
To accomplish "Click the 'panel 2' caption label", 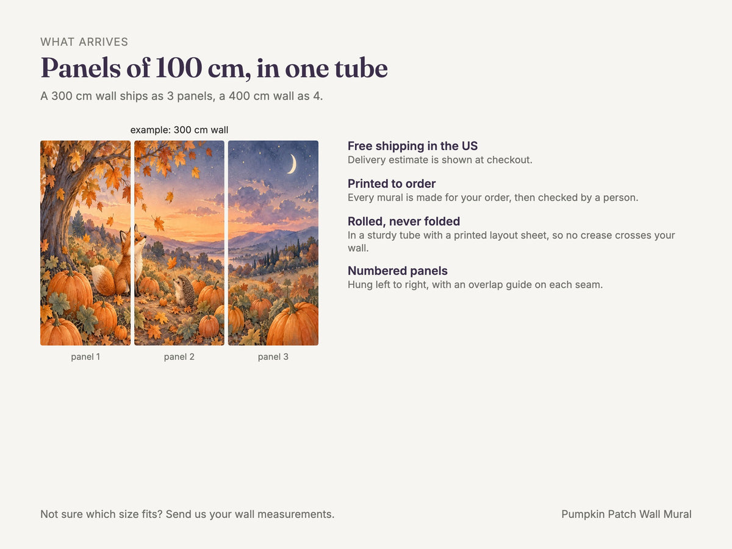I will pyautogui.click(x=179, y=357).
